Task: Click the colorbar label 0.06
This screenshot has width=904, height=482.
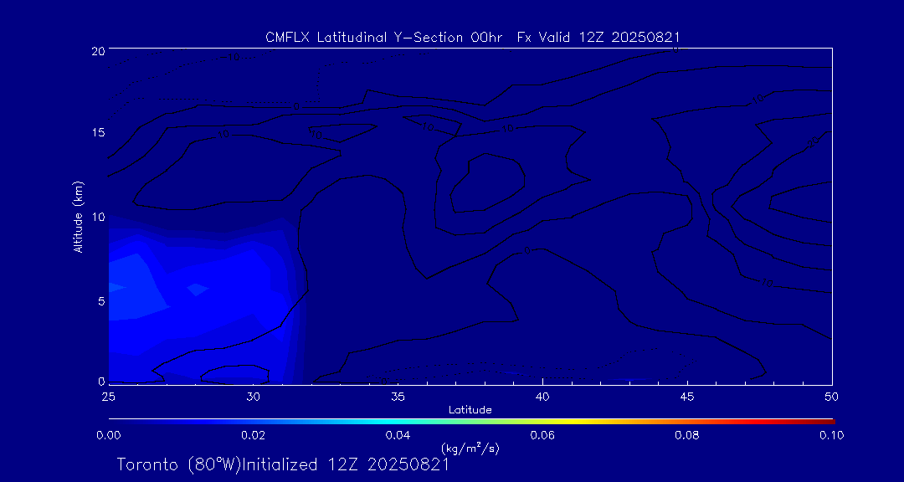Action: pos(543,435)
